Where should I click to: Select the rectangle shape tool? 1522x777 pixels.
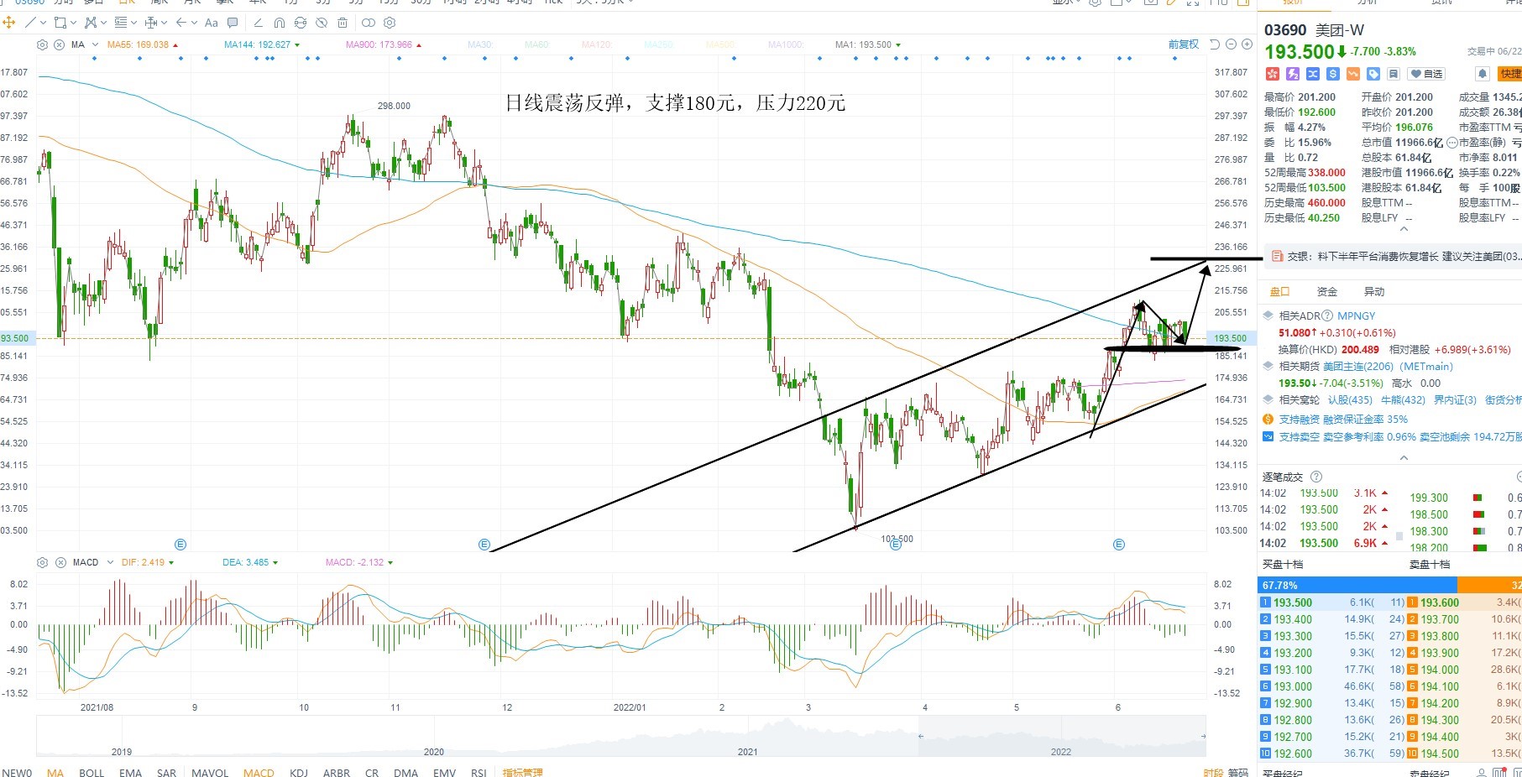[60, 23]
